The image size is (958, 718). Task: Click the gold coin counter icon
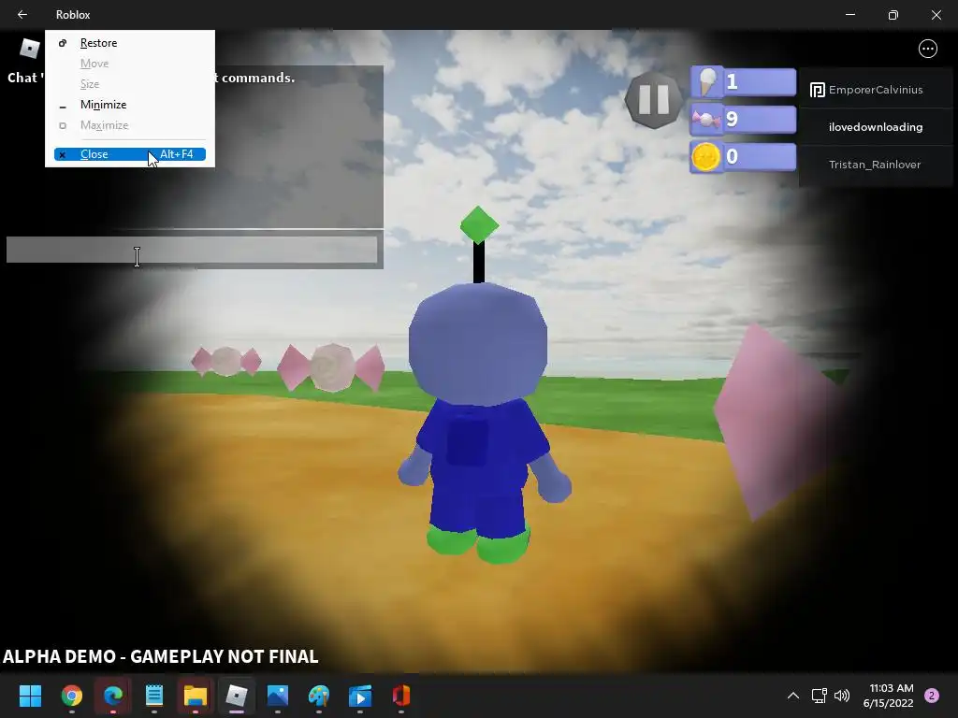(705, 157)
